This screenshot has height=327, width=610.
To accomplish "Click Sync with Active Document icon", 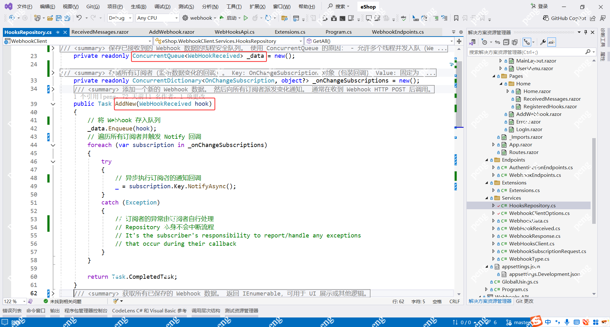I will pyautogui.click(x=497, y=42).
